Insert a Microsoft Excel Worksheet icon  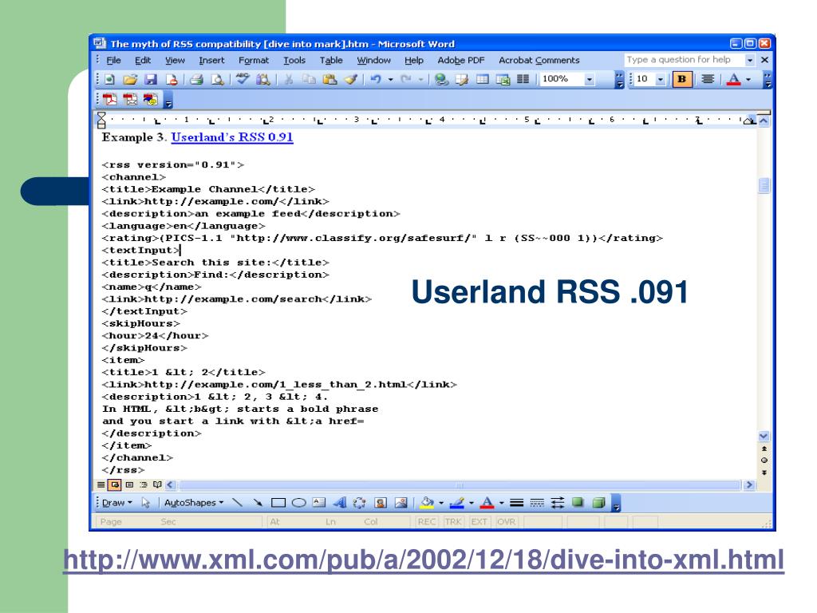pyautogui.click(x=503, y=79)
